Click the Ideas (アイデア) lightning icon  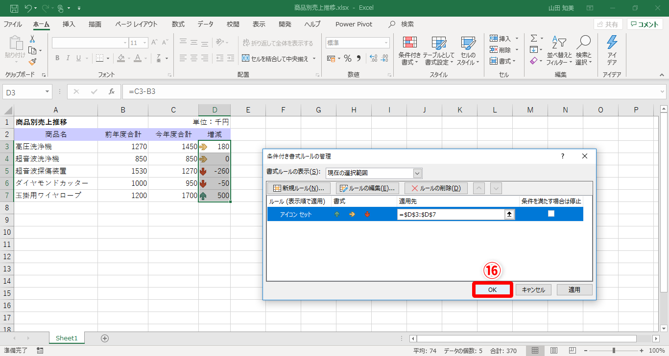[612, 43]
